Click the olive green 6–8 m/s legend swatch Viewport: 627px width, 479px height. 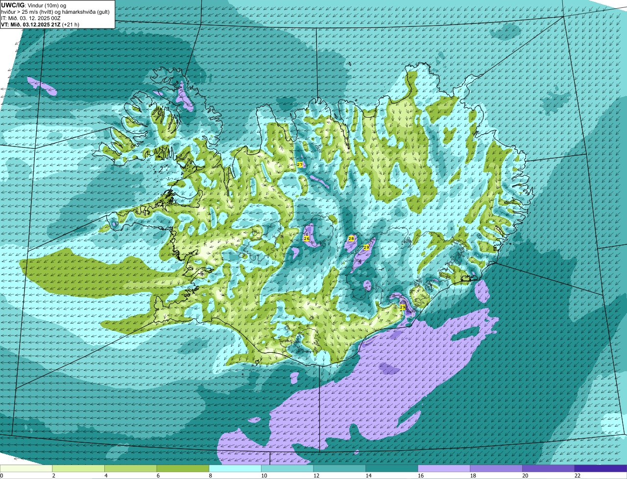coord(183,469)
